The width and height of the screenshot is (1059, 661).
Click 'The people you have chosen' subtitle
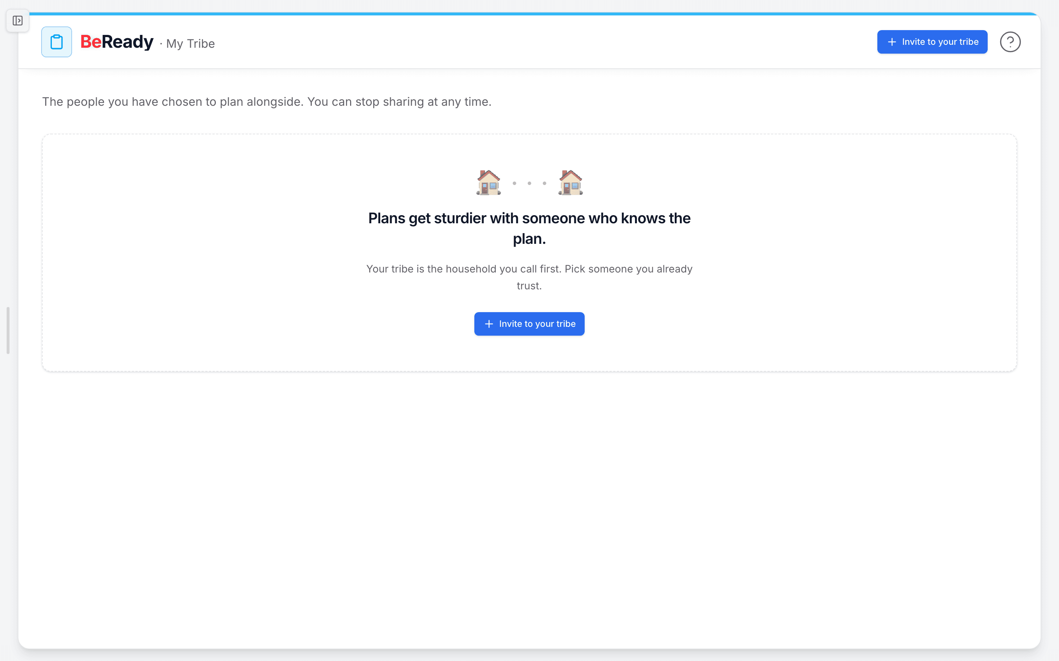[267, 102]
